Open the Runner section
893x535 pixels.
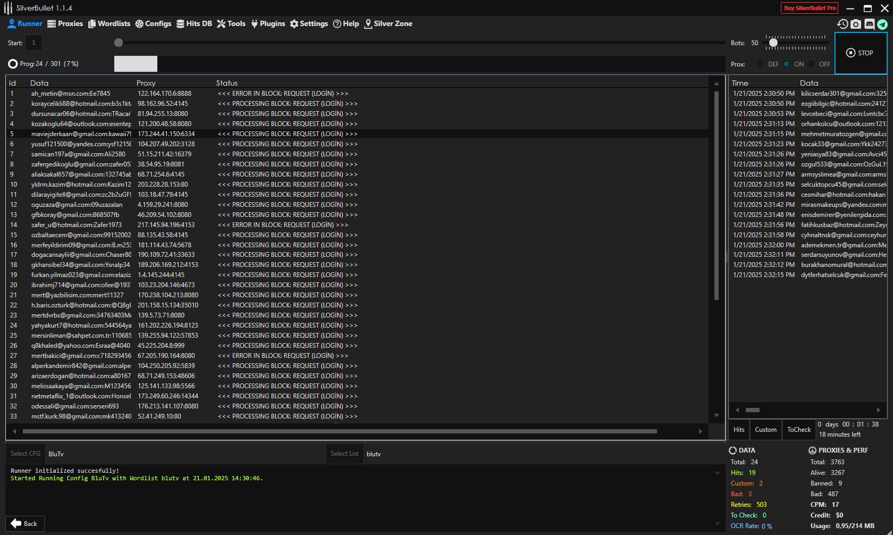(25, 24)
